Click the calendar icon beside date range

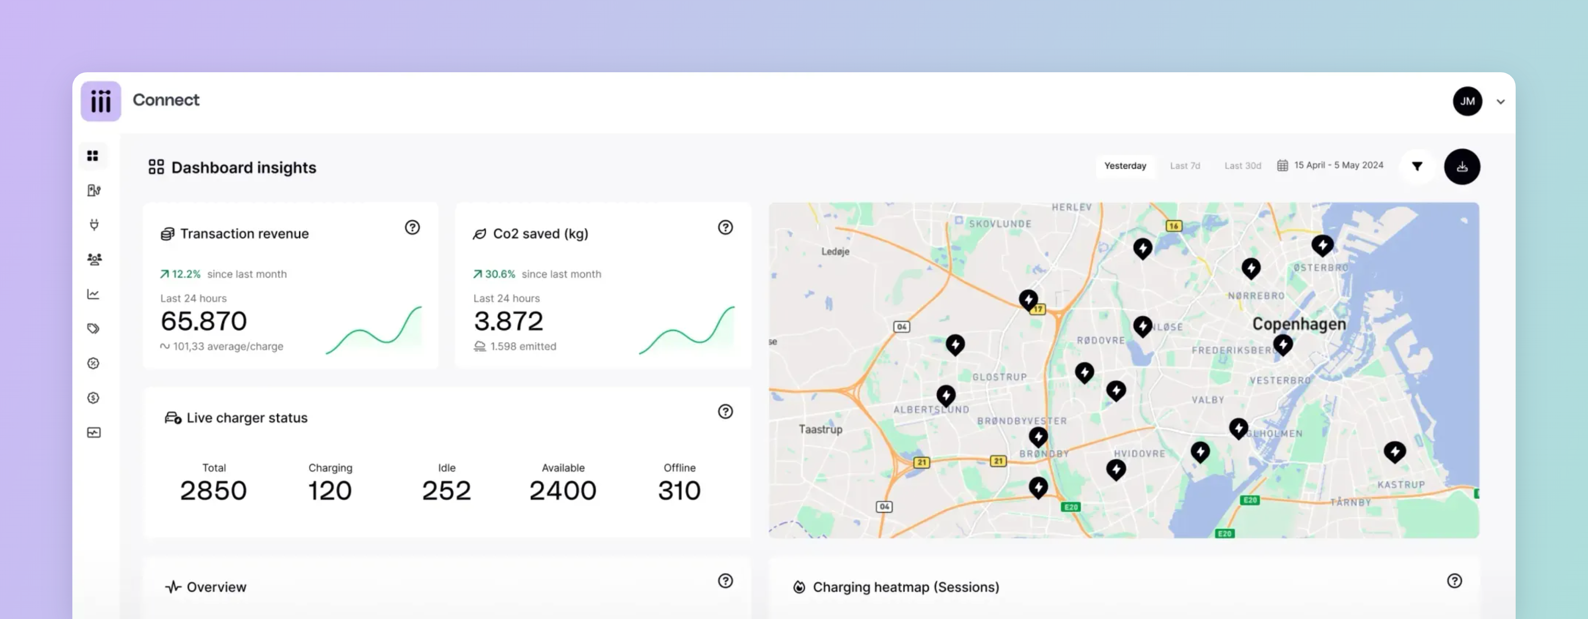tap(1282, 165)
